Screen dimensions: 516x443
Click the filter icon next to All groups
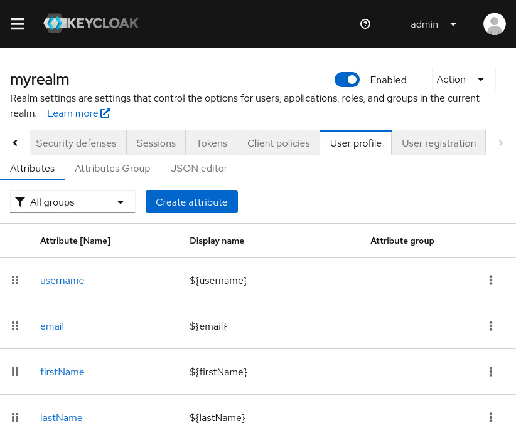pos(21,201)
